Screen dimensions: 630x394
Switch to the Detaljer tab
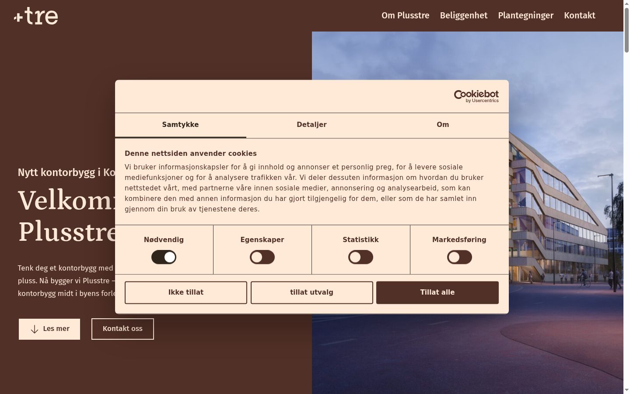tap(311, 125)
